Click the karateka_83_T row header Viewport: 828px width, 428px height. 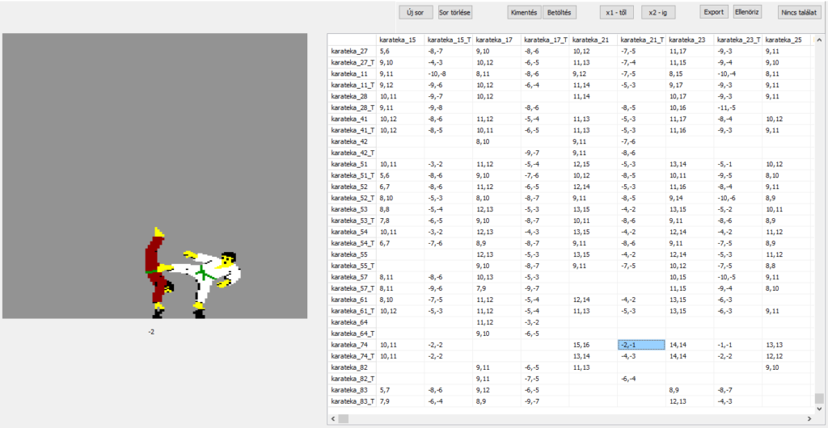[353, 401]
